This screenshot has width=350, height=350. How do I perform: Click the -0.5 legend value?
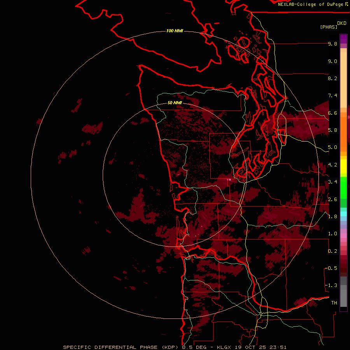pyautogui.click(x=331, y=268)
